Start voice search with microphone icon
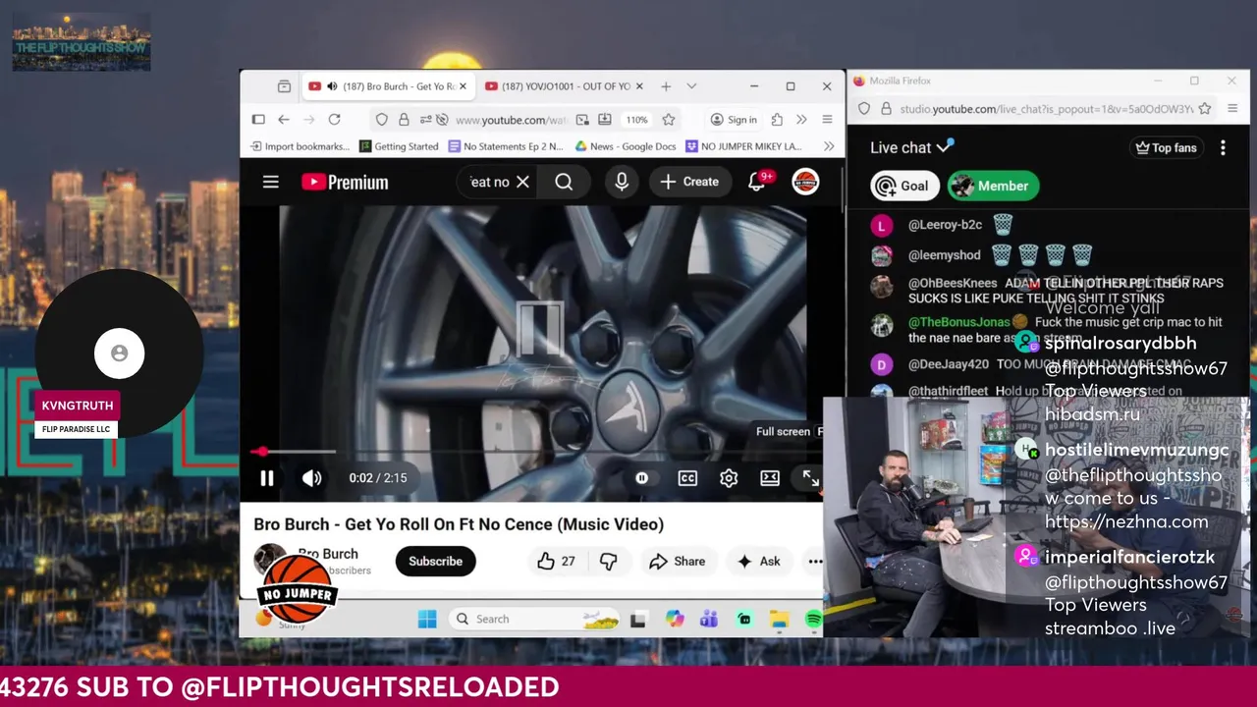This screenshot has width=1257, height=707. 622,182
